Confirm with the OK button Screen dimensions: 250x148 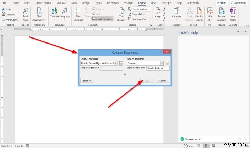[147, 81]
